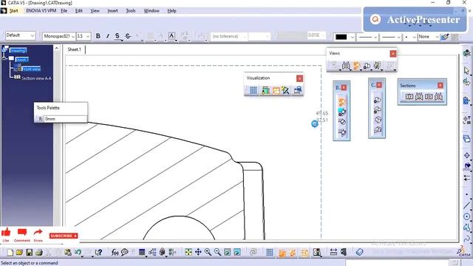Click the Quick Detail View icon in D. toolbar
Screen dimensions: 473x266
pyautogui.click(x=341, y=122)
